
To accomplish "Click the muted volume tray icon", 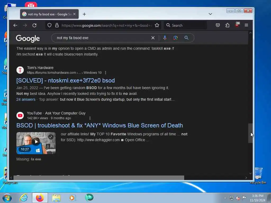I will pos(238,198).
